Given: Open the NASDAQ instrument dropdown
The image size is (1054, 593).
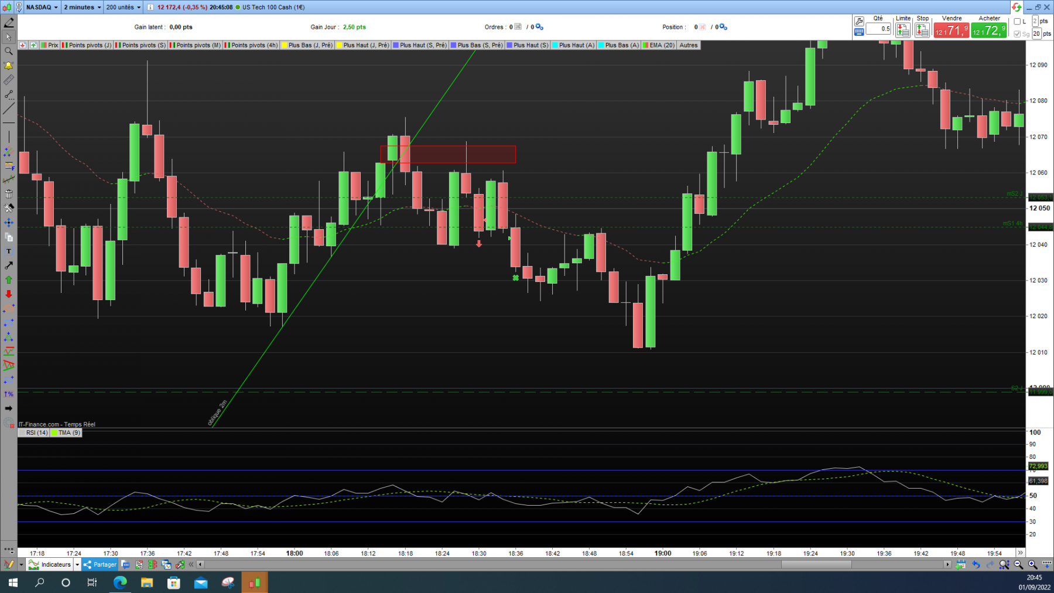Looking at the screenshot, I should coord(42,7).
